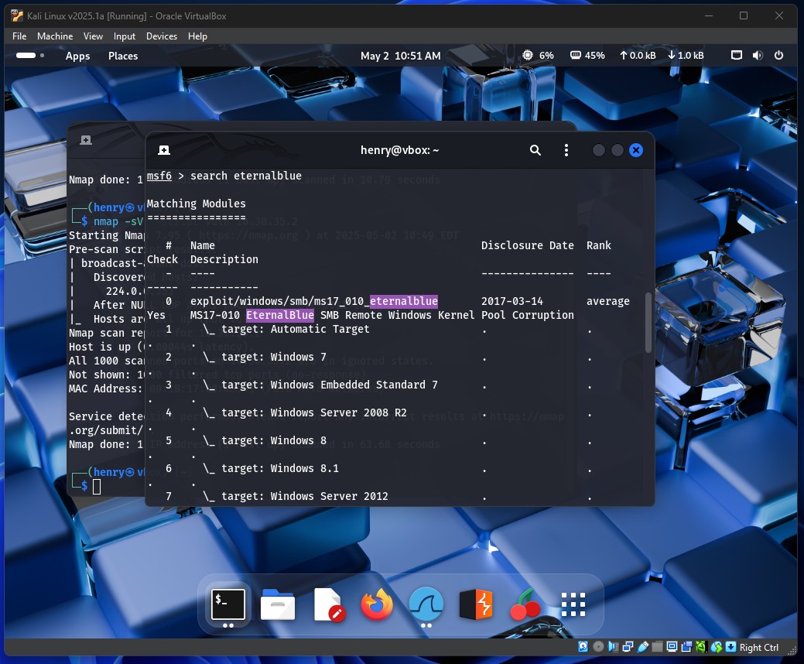The height and width of the screenshot is (664, 804).
Task: Open Files manager from the dock
Action: 277,604
